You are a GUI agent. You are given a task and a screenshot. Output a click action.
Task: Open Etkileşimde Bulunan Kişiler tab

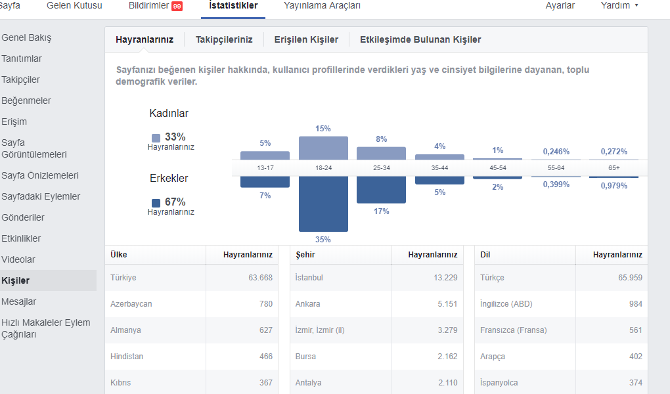point(420,40)
